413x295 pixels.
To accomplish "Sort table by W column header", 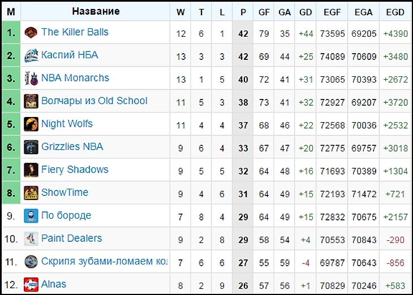I will pos(180,11).
